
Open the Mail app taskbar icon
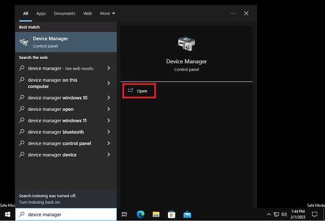point(187,215)
